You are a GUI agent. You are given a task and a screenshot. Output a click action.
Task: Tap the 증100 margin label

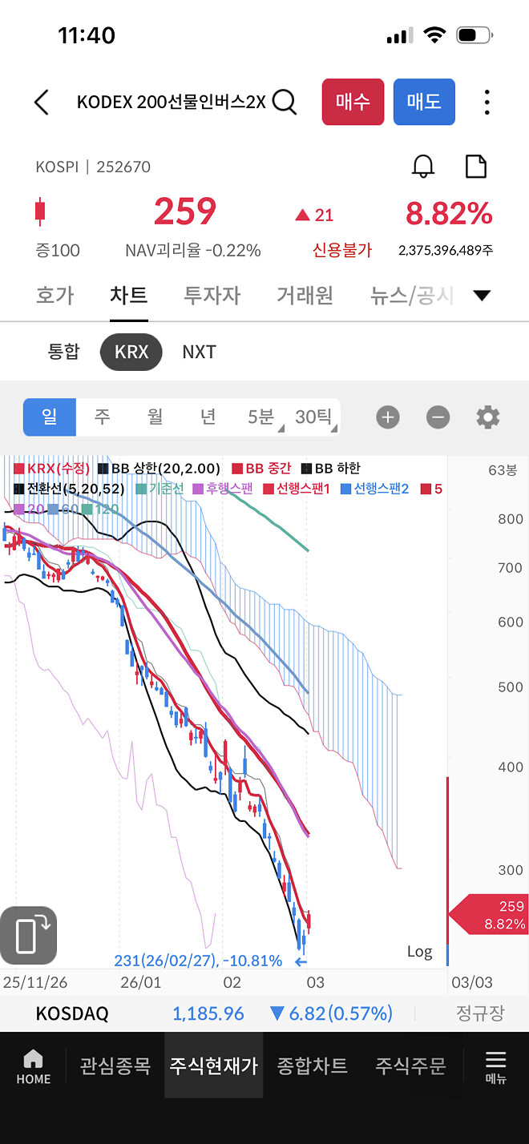[57, 250]
